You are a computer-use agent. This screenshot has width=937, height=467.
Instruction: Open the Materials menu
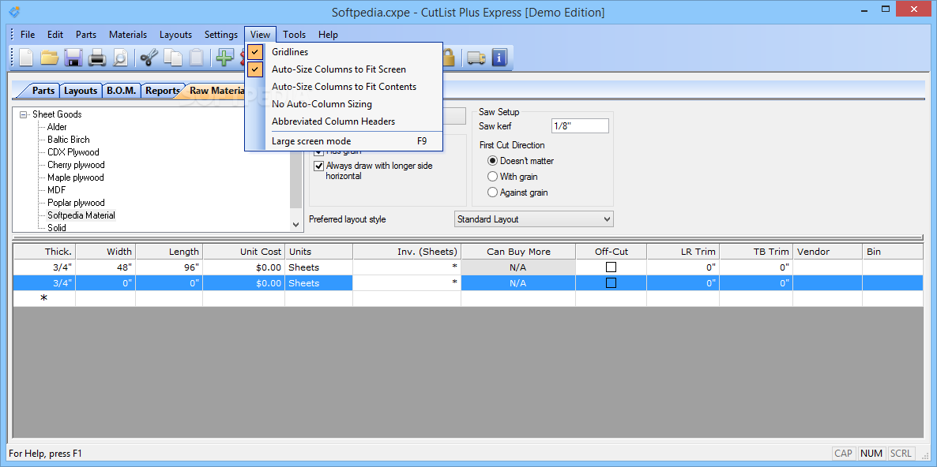click(x=128, y=35)
